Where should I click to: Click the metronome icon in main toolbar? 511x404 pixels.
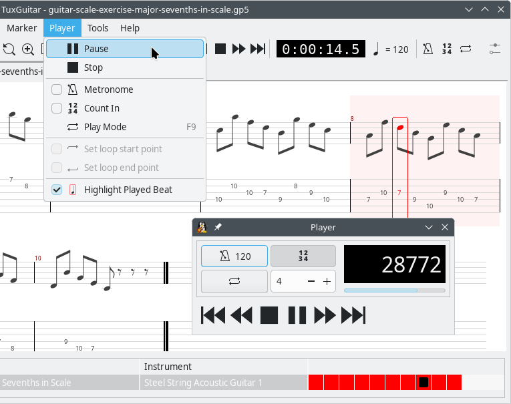[428, 49]
